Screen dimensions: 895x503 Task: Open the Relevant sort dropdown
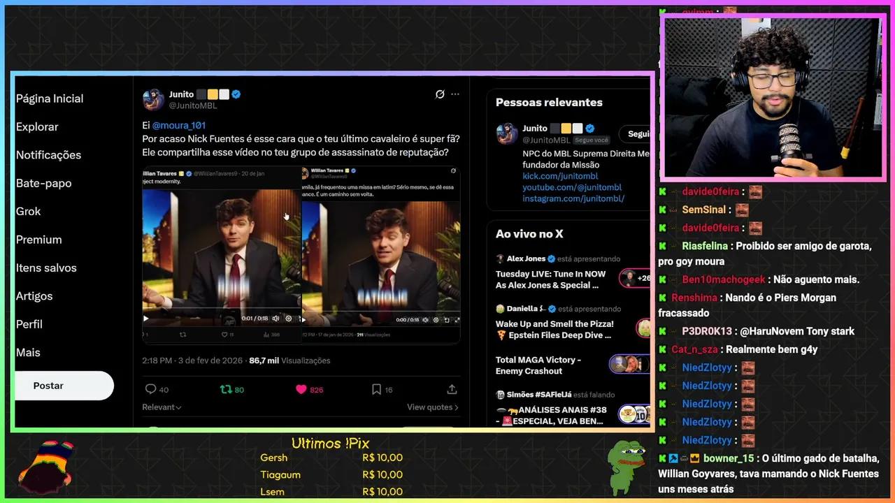pyautogui.click(x=162, y=407)
